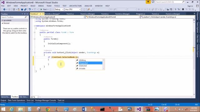Click the comment selected lines icon
Viewport: 200px width, 112px height.
[176, 9]
